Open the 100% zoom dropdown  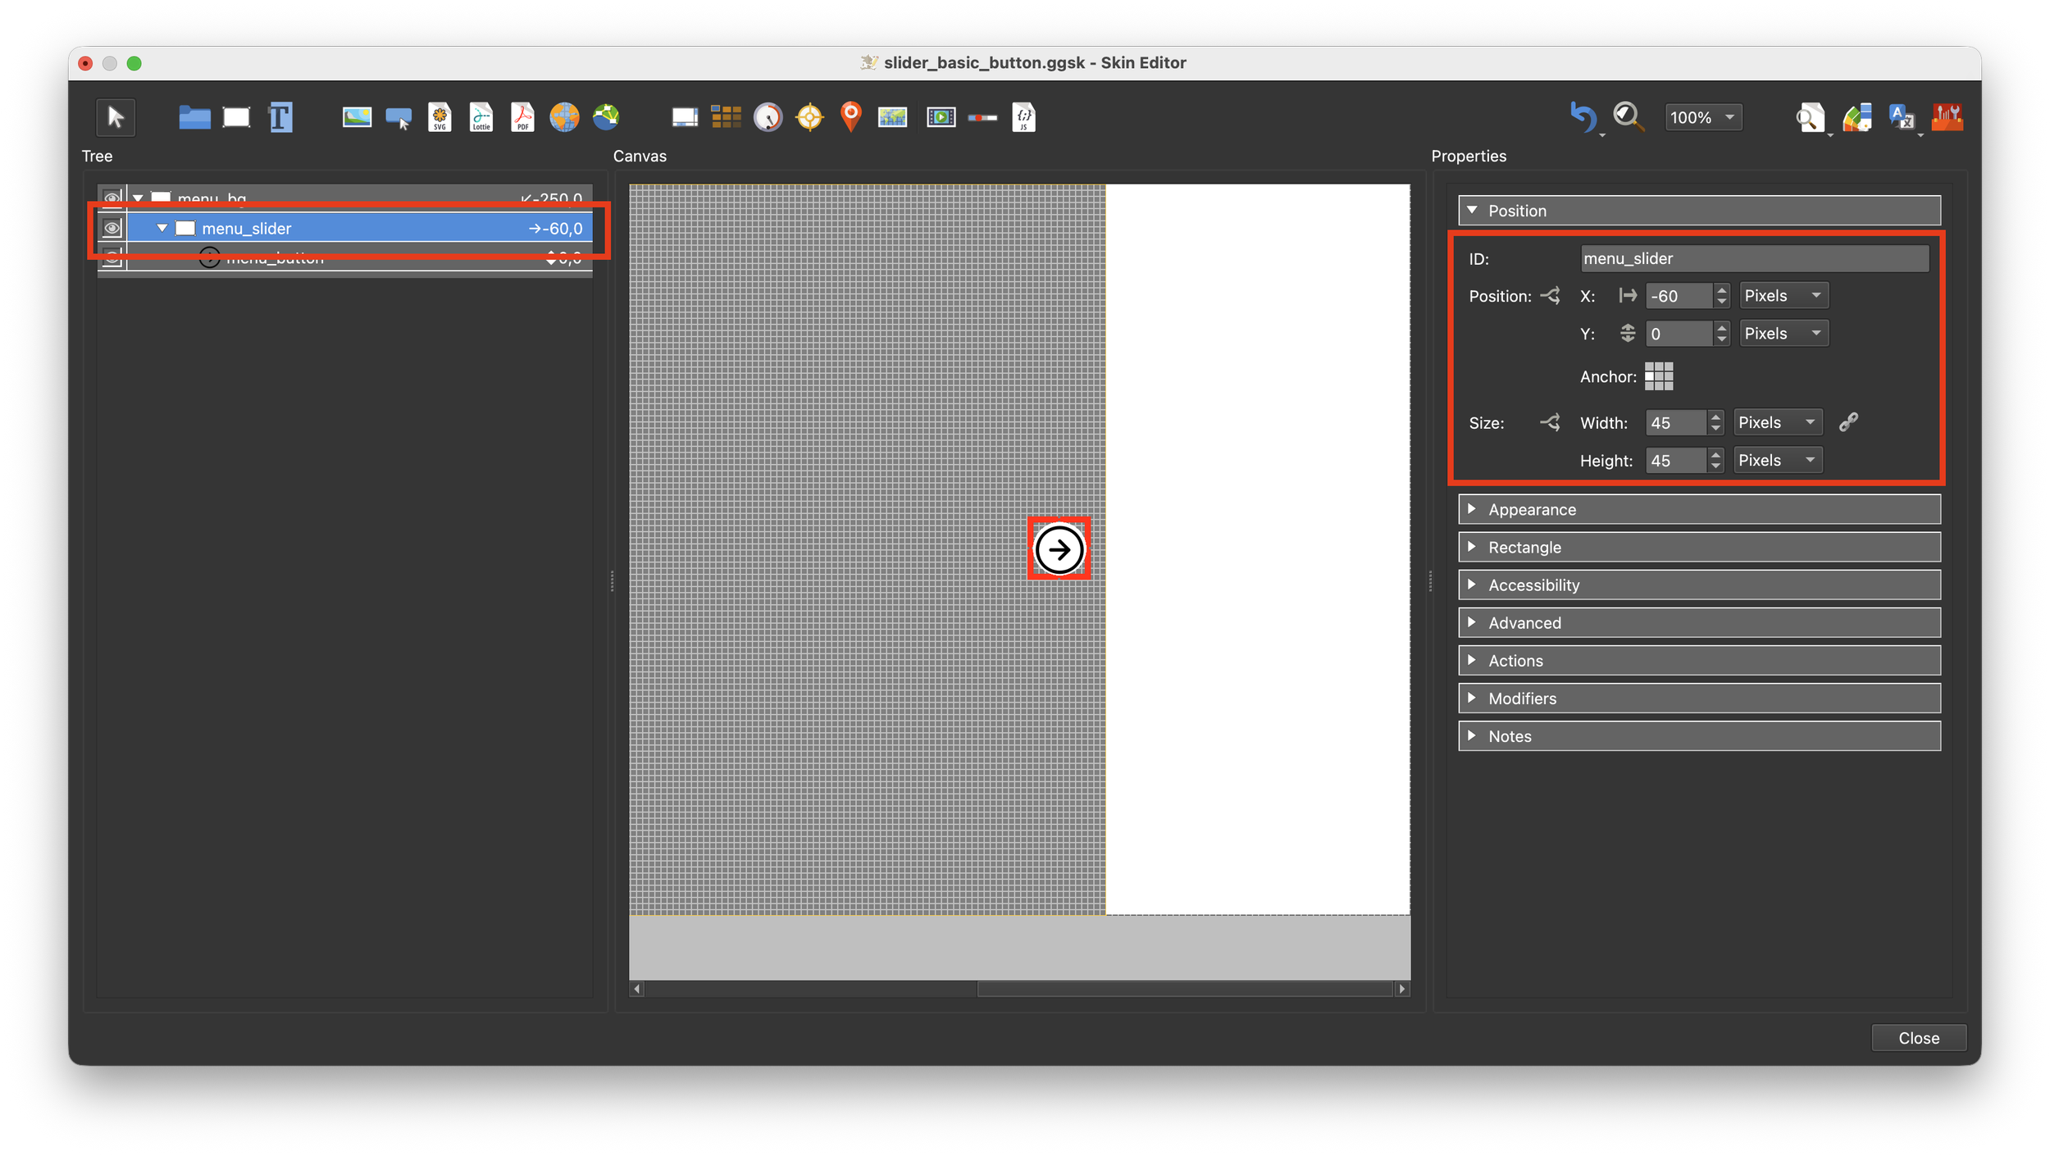[x=1703, y=117]
